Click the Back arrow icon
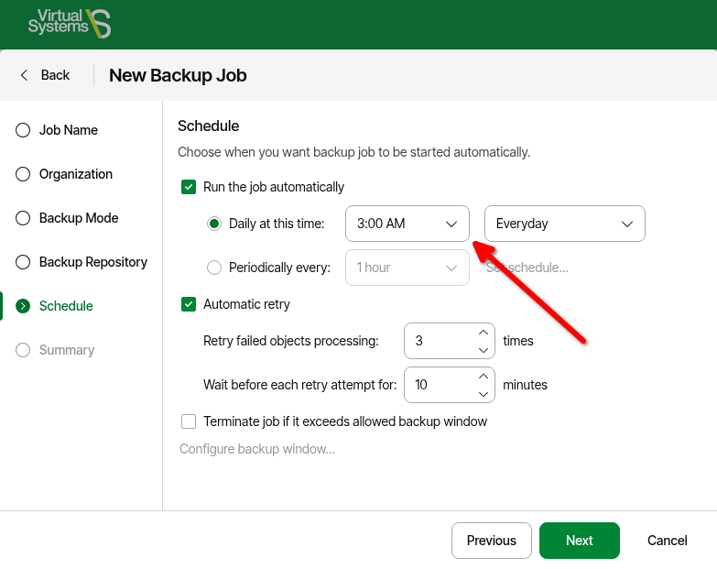Image resolution: width=717 pixels, height=569 pixels. [25, 75]
